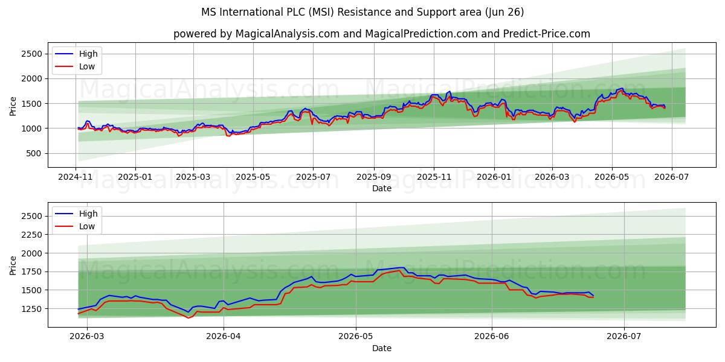Click top chart x-axis label '2025-01'
The height and width of the screenshot is (362, 725).
[x=135, y=178]
